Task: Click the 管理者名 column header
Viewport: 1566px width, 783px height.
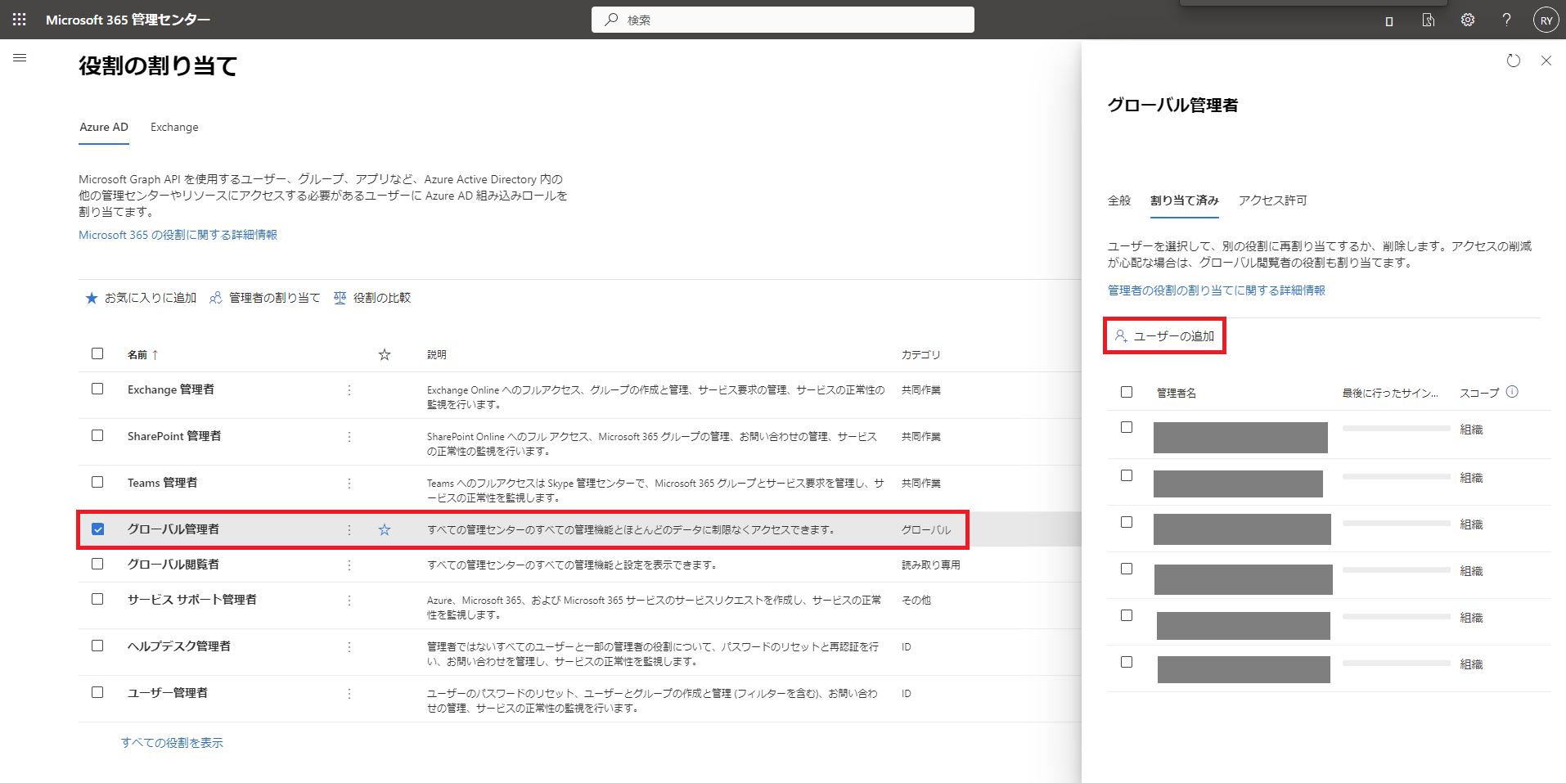Action: pos(1177,394)
